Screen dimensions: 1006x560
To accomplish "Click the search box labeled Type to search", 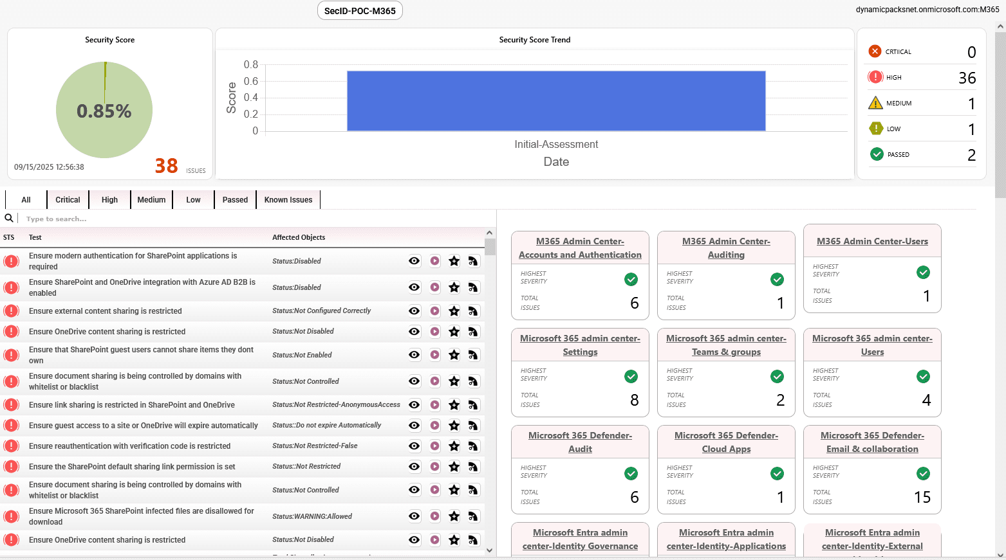I will (255, 219).
